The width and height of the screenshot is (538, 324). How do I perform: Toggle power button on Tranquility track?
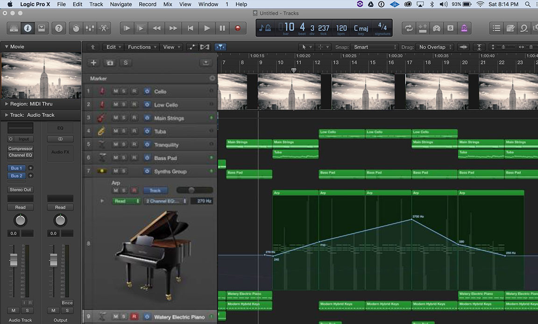coord(147,144)
